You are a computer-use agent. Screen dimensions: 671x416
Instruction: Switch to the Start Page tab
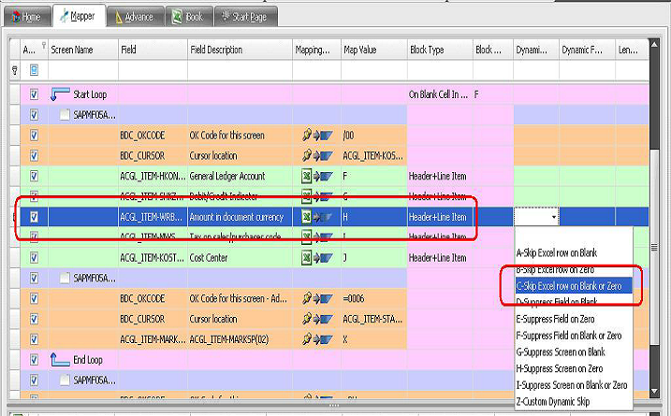[x=245, y=17]
